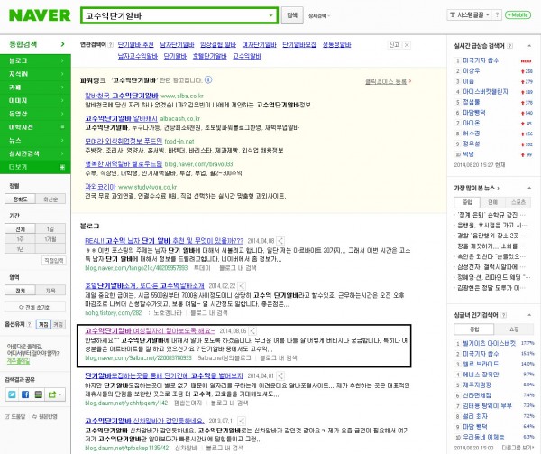Open 카페 category
This screenshot has height=454, width=541.
35,88
